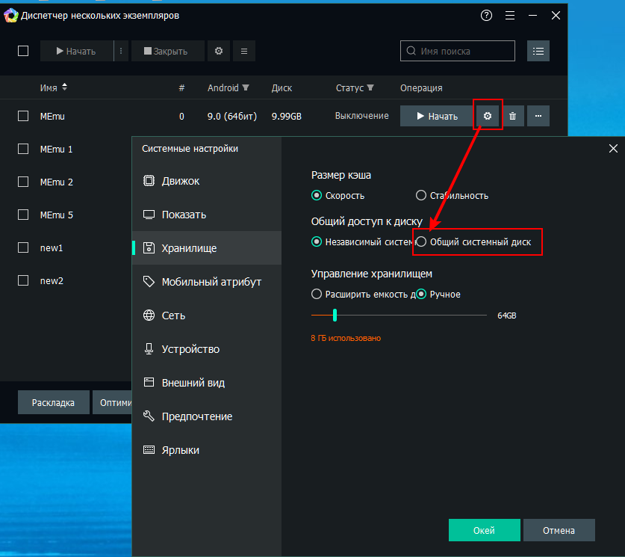
Task: Select the Стабильность radio option
Action: [x=421, y=196]
